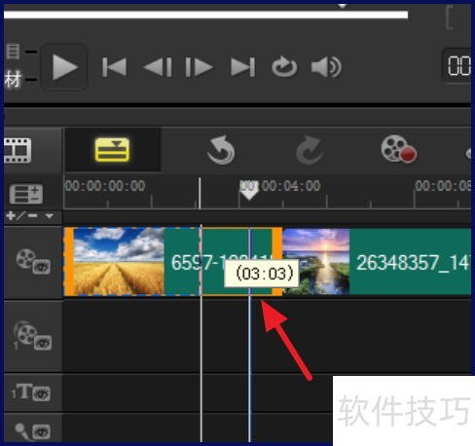Screen dimensions: 475x446
Task: Step back one frame
Action: (x=158, y=67)
